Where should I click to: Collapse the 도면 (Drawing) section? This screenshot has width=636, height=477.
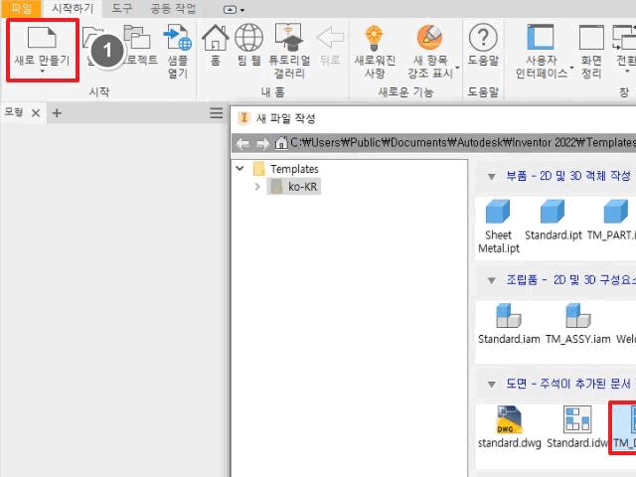coord(492,385)
